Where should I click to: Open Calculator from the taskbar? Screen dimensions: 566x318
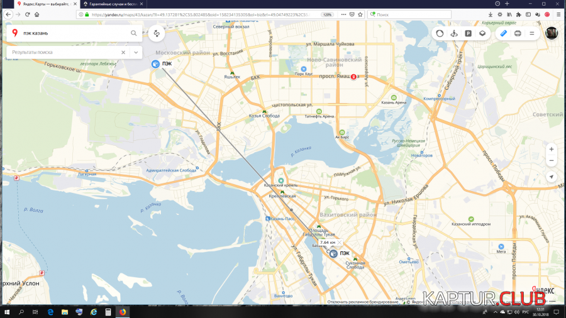(108, 312)
